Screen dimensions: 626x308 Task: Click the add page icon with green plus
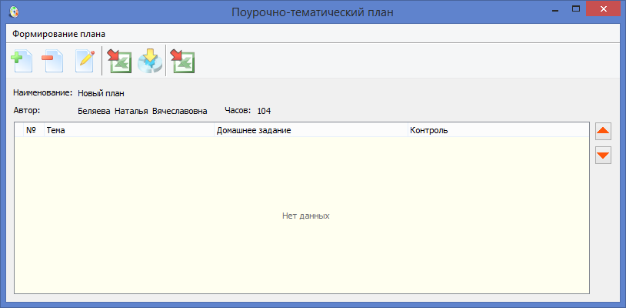pos(21,61)
